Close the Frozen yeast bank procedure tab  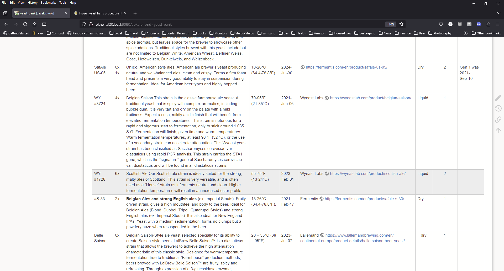[125, 13]
